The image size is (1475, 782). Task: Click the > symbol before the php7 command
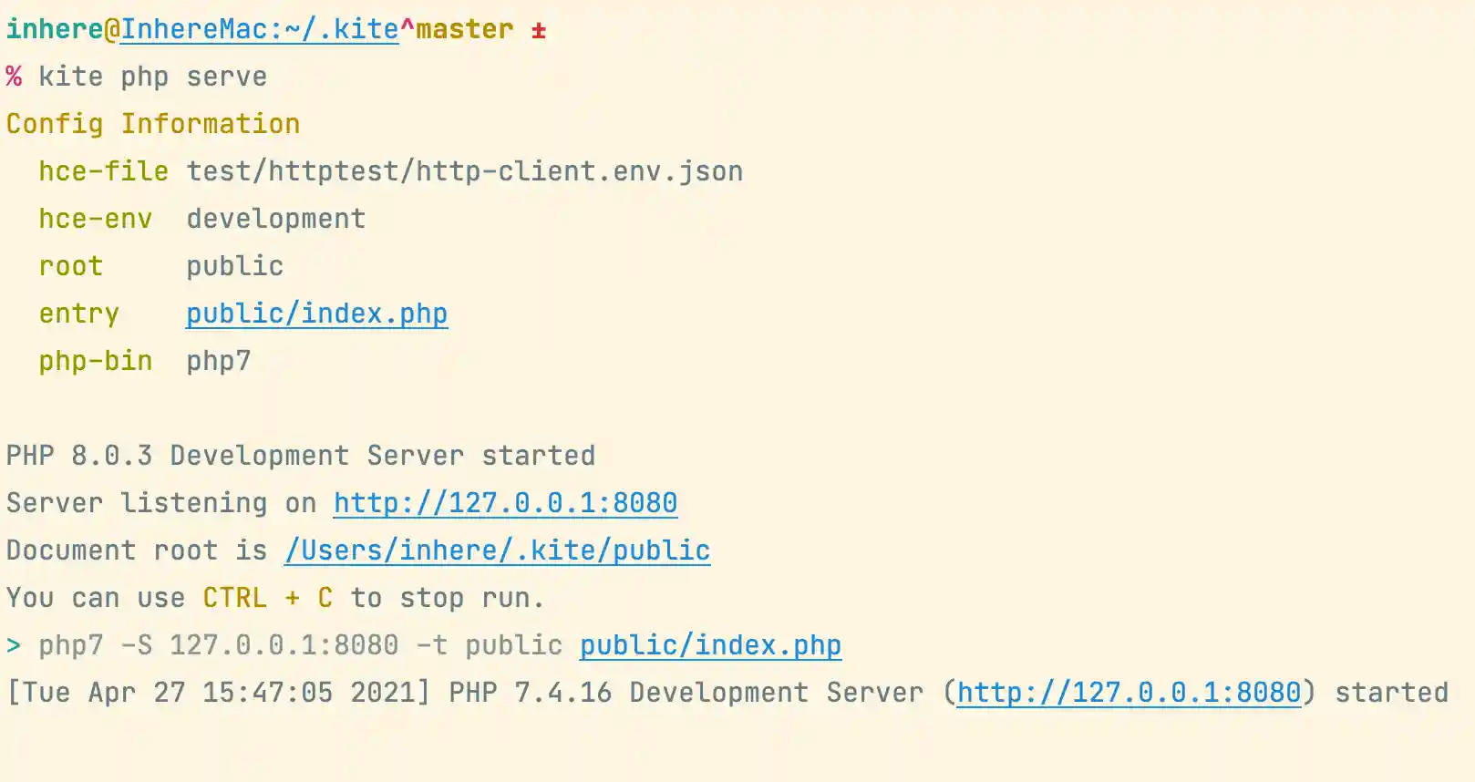click(x=14, y=645)
